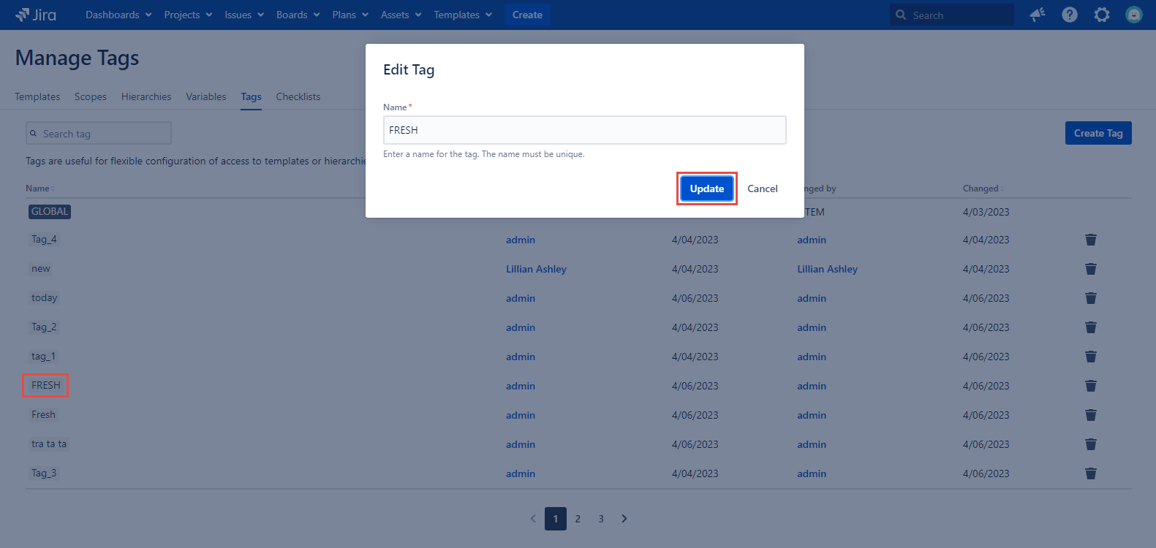Screen dimensions: 1156x548
Task: Open the settings gear icon
Action: click(1101, 15)
